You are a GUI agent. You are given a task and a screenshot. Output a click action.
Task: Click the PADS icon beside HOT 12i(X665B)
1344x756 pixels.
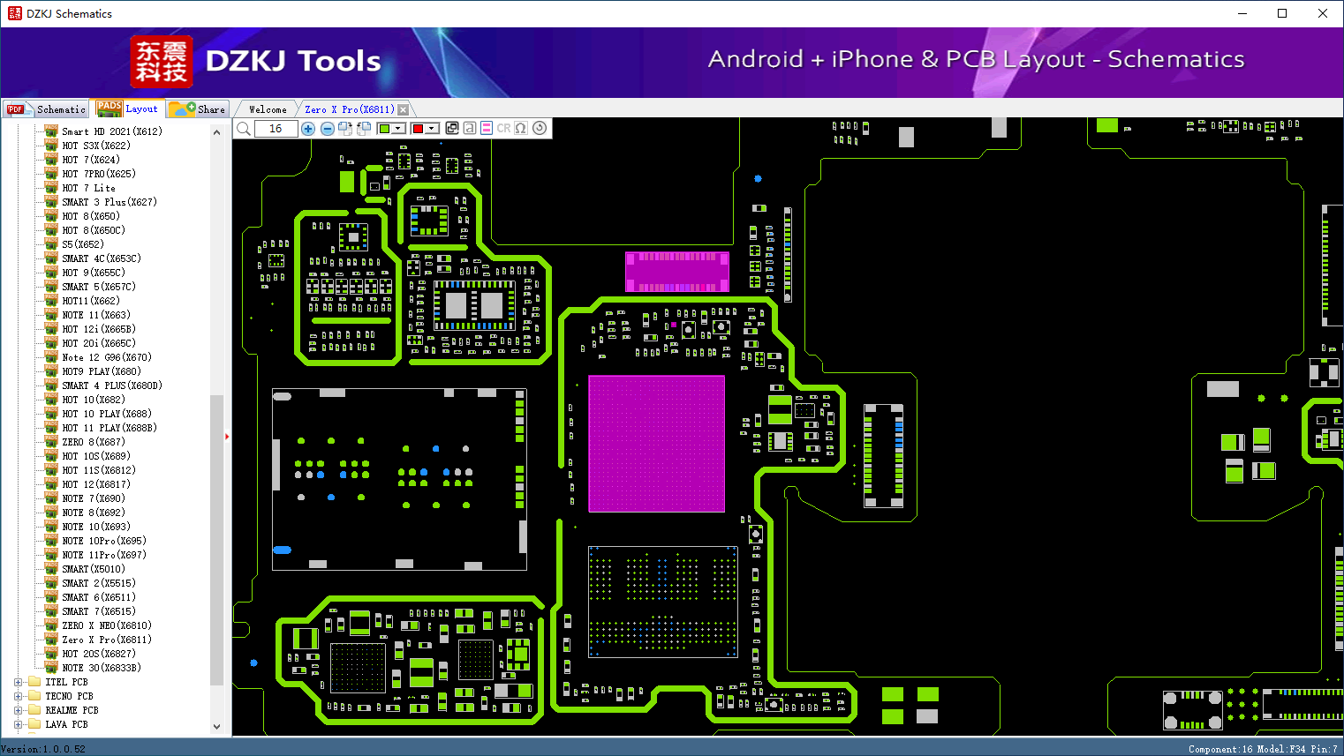point(51,329)
